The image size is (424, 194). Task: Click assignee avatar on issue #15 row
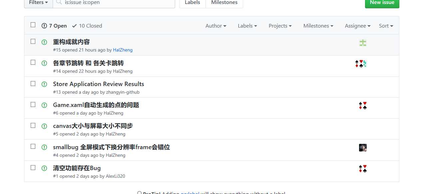363,43
